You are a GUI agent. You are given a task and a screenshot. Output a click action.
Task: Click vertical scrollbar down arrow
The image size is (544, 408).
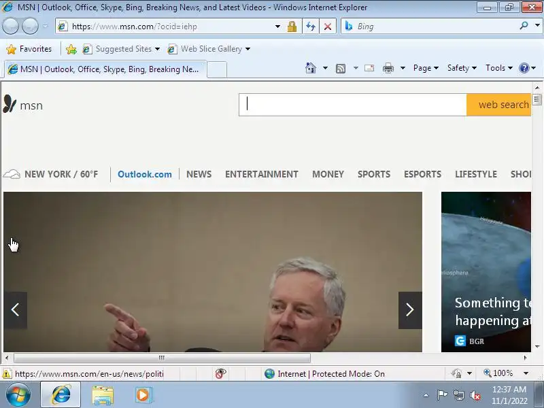[537, 346]
